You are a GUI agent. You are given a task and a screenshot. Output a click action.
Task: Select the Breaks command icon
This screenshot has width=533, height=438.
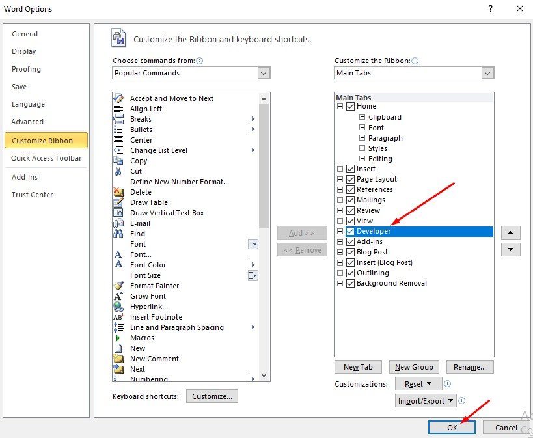tap(118, 119)
